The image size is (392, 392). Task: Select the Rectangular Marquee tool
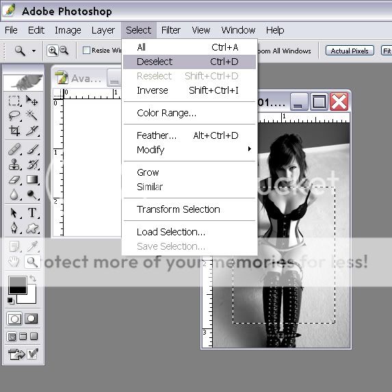click(14, 101)
